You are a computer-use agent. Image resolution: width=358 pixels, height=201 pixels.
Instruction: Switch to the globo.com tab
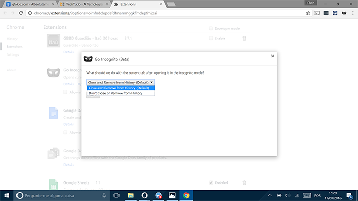coord(30,4)
